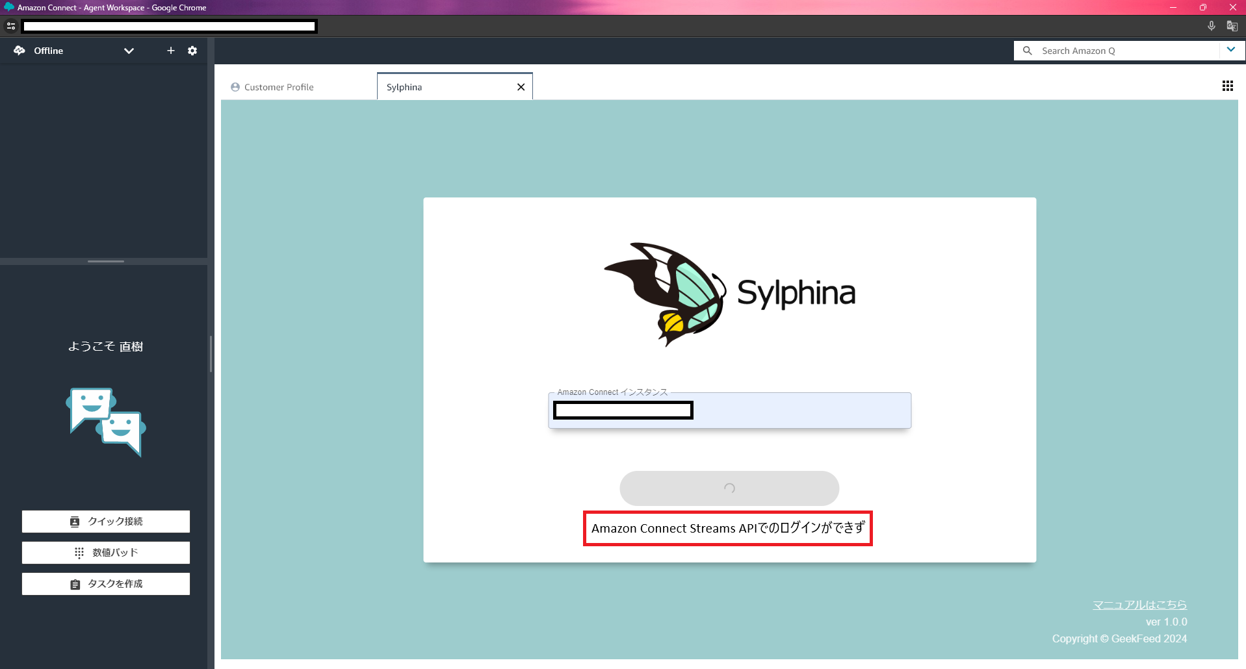Select the magnifier icon in Amazon Q search

point(1028,50)
